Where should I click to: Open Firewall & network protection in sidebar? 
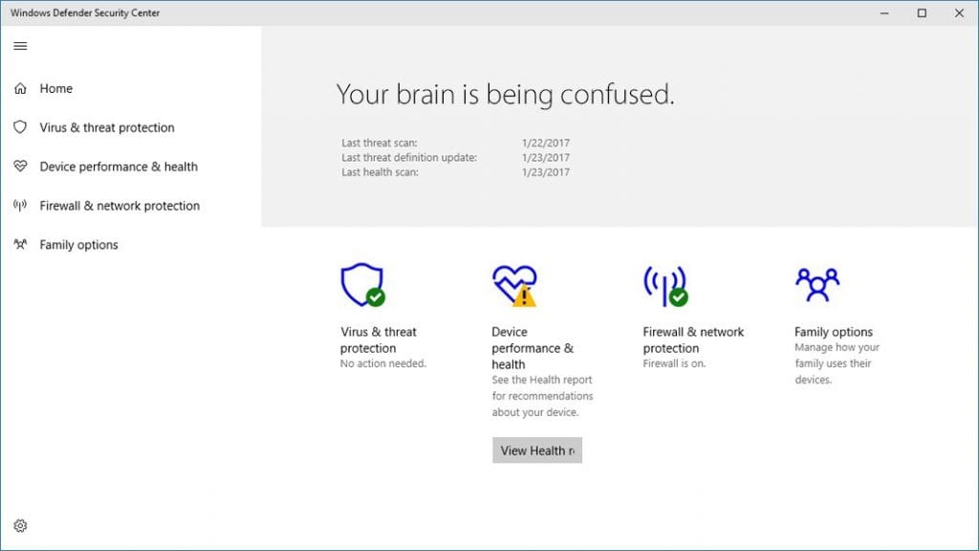tap(120, 206)
